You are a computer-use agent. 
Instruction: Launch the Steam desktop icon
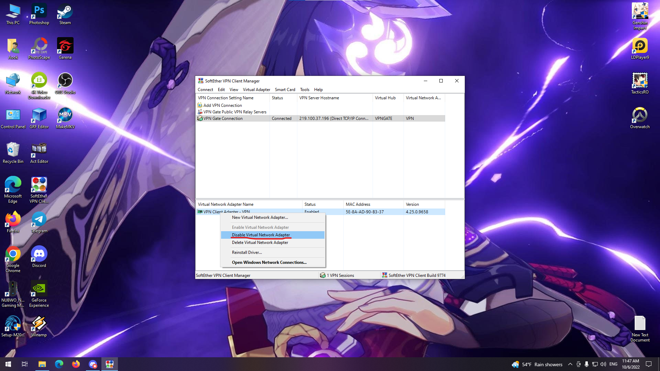(65, 14)
